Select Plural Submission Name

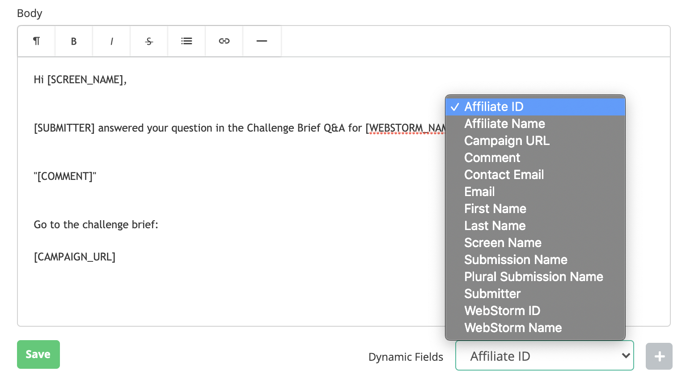tap(535, 277)
